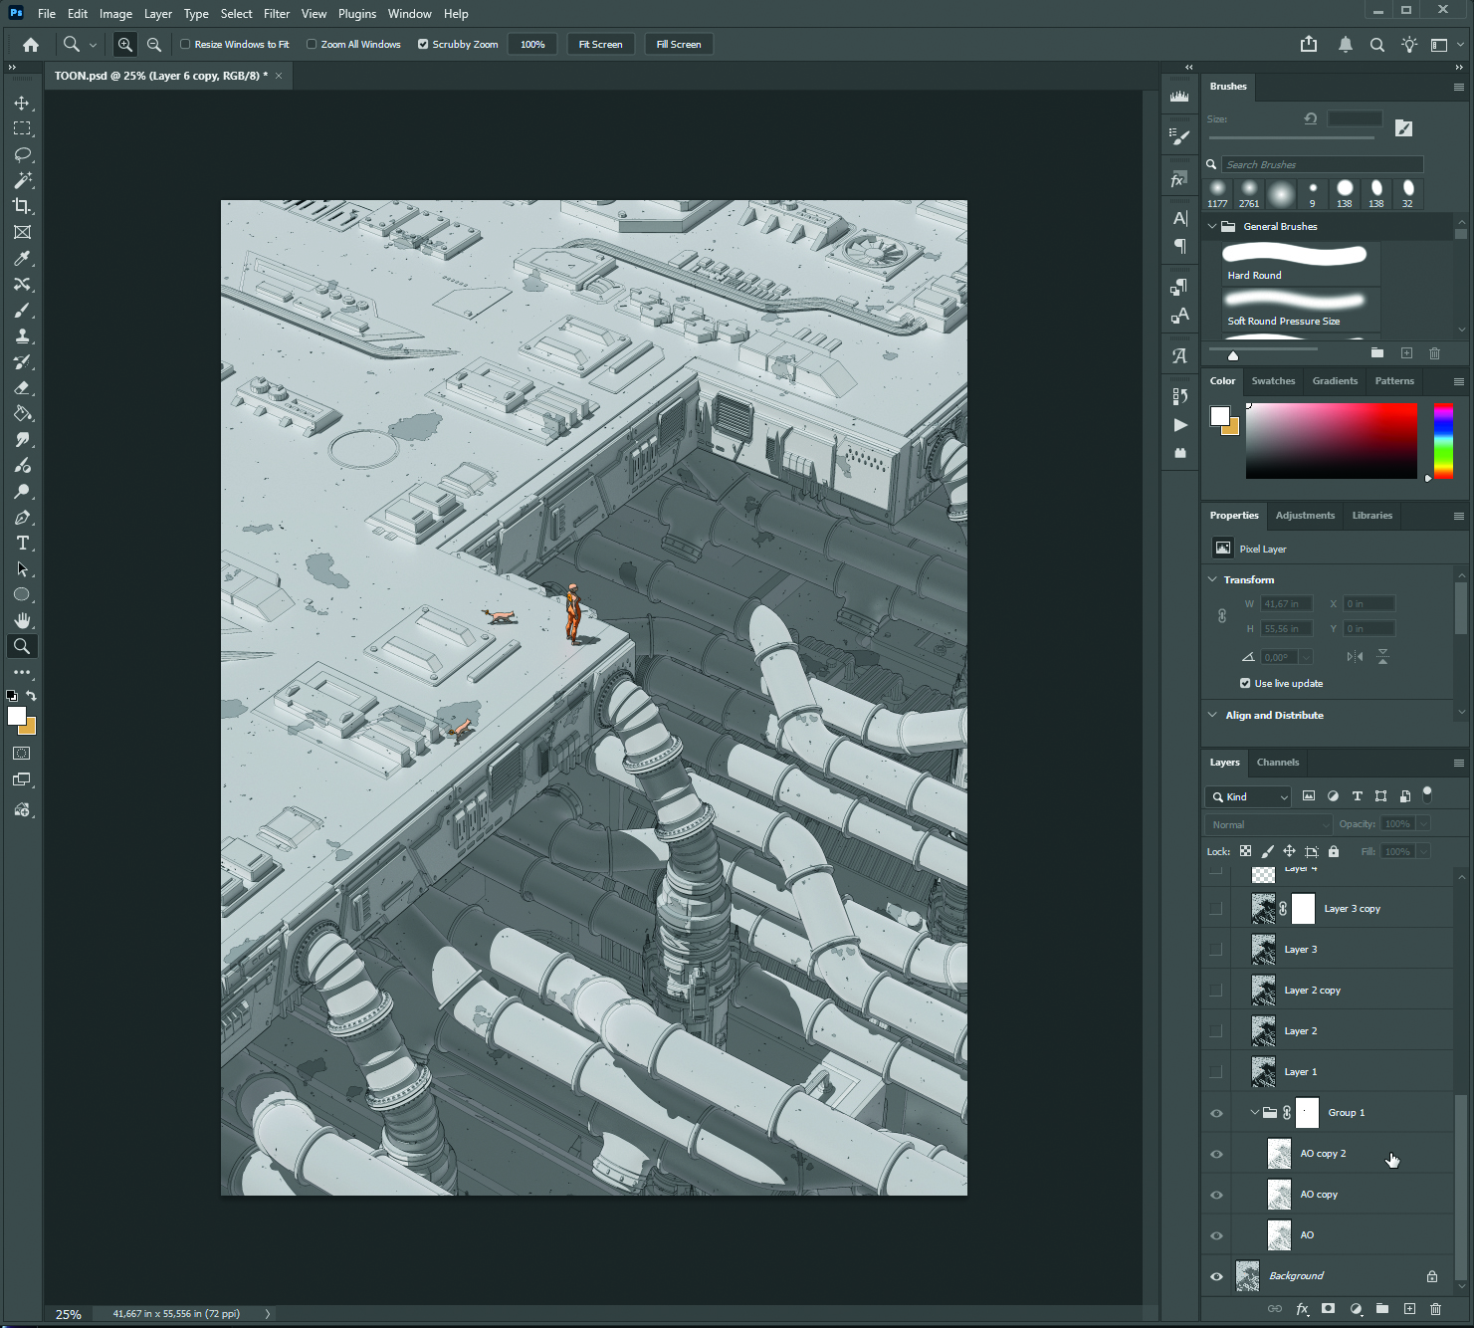
Task: Add a layer mask icon
Action: (1328, 1309)
